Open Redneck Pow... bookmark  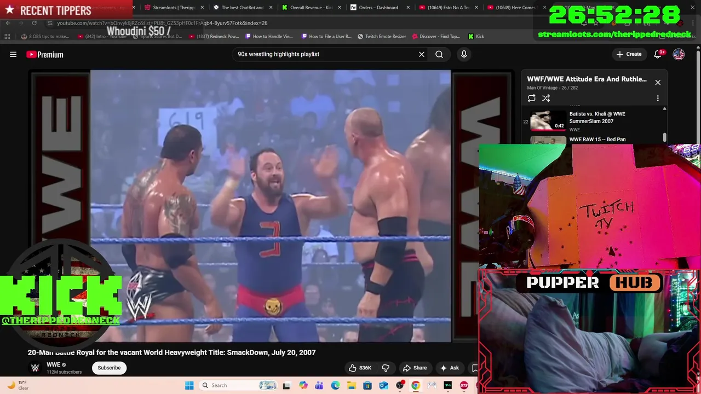point(214,37)
